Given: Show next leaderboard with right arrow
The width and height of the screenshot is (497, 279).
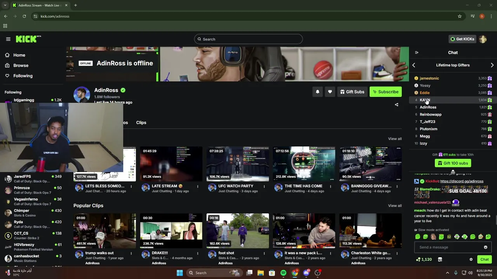Looking at the screenshot, I should [x=492, y=65].
